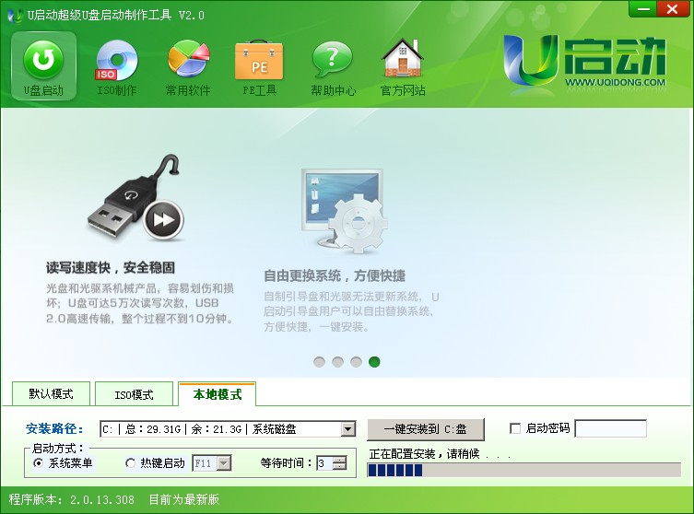This screenshot has height=514, width=694.
Task: Click the 启动密码 password input field
Action: (610, 429)
